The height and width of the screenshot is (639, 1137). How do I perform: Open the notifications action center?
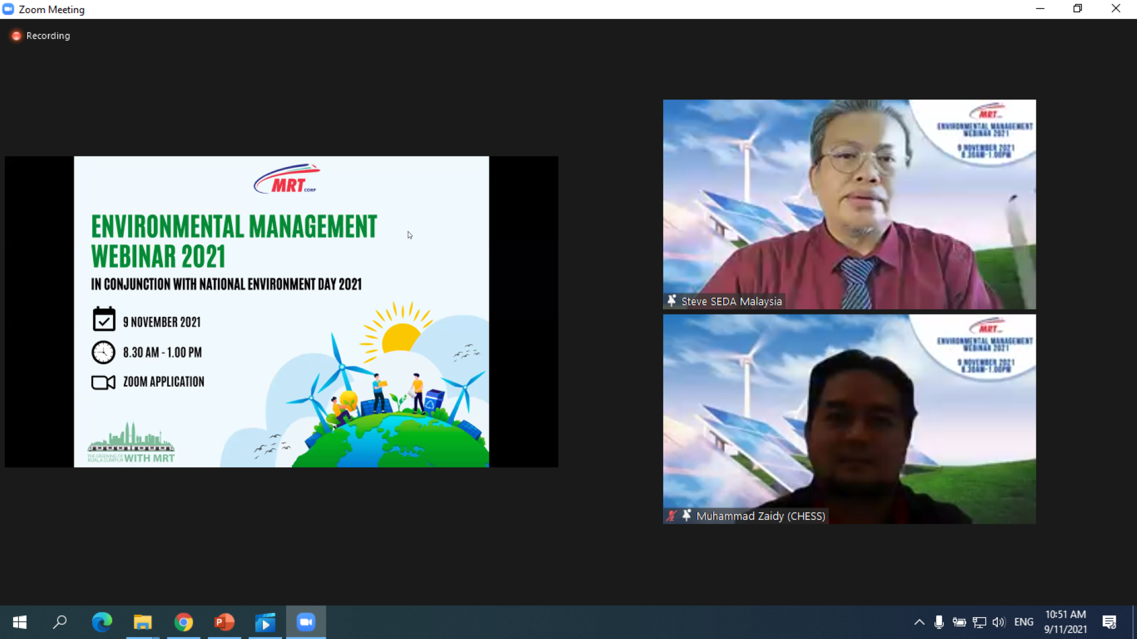coord(1109,622)
